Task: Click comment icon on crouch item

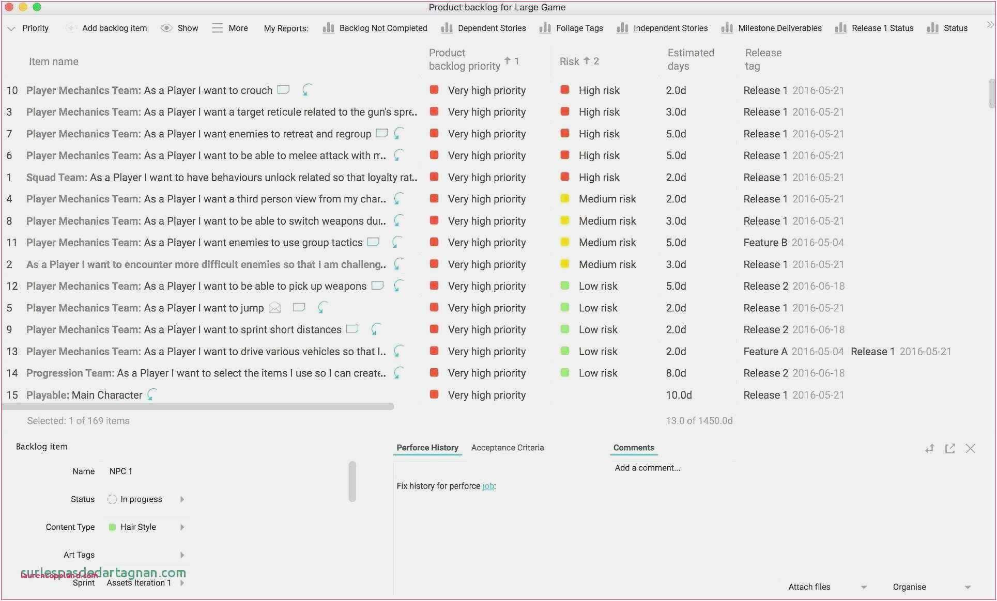Action: pyautogui.click(x=283, y=90)
